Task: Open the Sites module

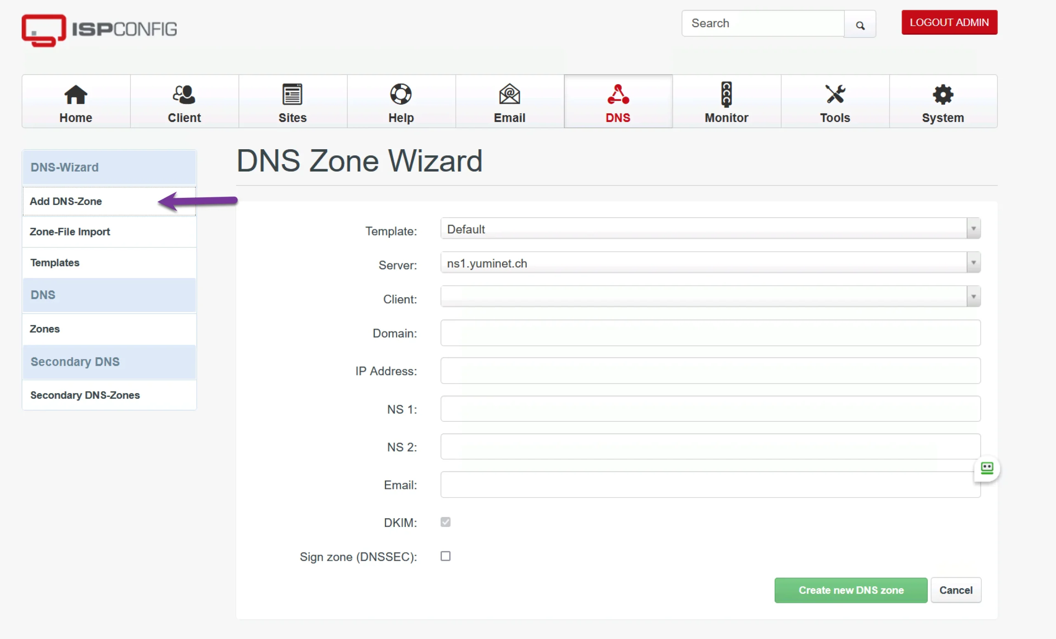Action: (x=293, y=101)
